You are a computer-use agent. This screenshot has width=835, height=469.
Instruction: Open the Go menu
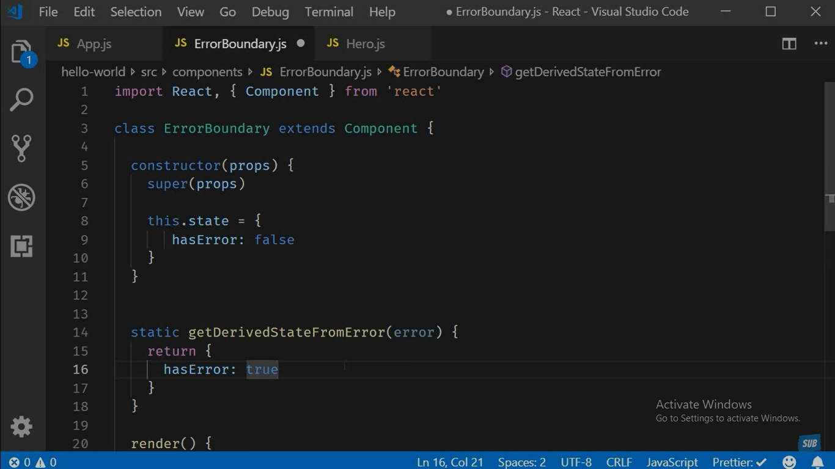click(x=227, y=12)
